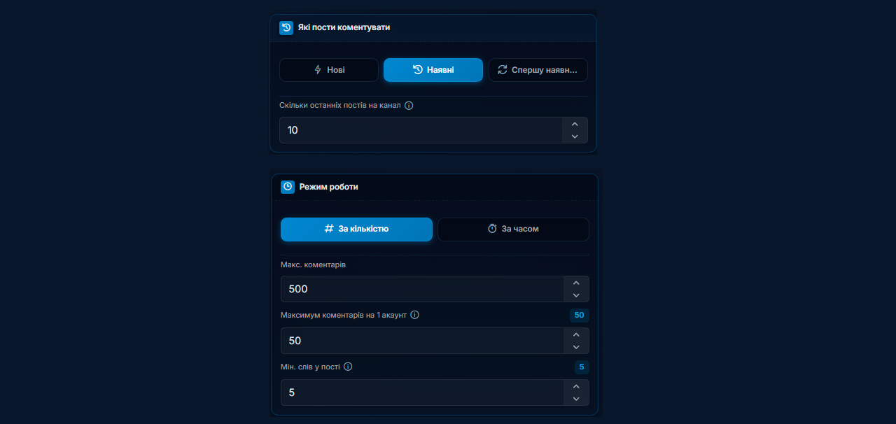Switch to "За часом" work mode
896x424 pixels.
tap(513, 229)
